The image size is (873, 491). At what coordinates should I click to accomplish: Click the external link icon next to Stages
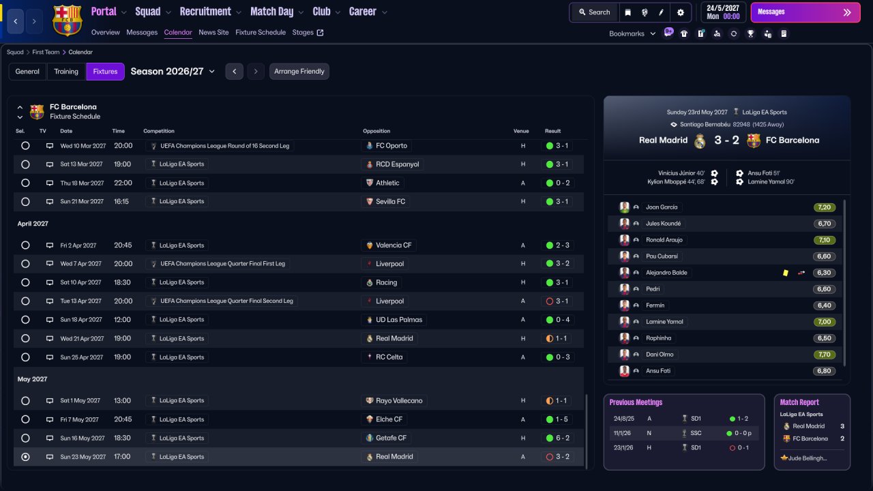[321, 33]
